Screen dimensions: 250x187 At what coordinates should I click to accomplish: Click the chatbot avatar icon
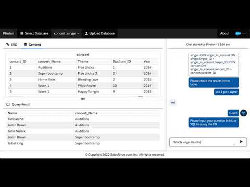[244, 113]
